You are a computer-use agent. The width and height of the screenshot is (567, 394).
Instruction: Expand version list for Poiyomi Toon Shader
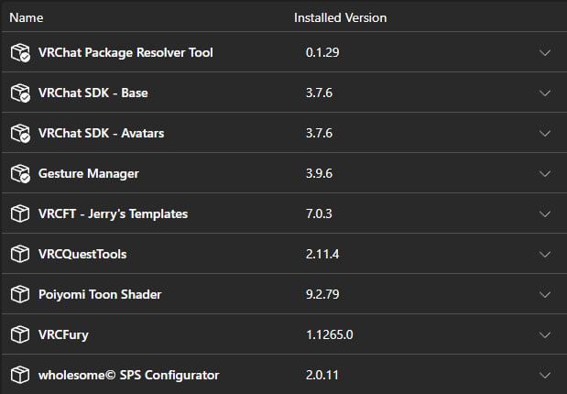(545, 294)
